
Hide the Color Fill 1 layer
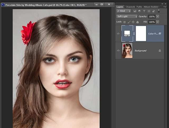pyautogui.click(x=118, y=33)
